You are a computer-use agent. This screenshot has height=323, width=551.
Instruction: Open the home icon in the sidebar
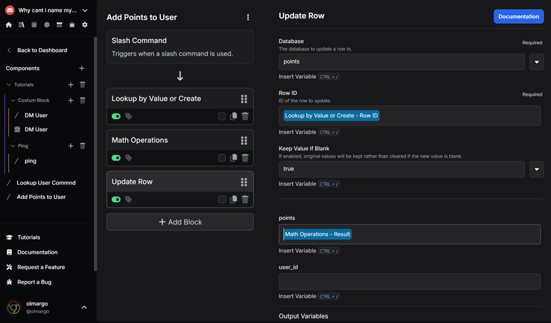9,25
